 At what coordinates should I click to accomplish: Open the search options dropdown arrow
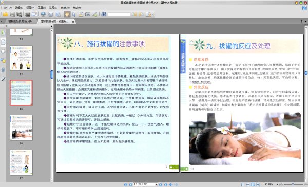[153, 14]
